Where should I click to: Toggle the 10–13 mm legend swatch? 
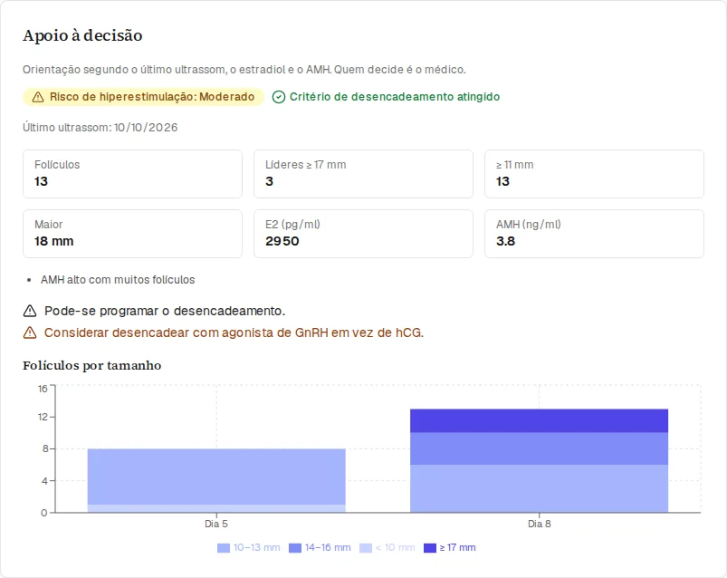(x=224, y=548)
